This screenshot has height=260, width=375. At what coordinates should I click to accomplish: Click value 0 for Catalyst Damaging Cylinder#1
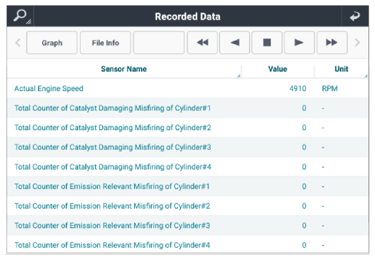(x=304, y=108)
